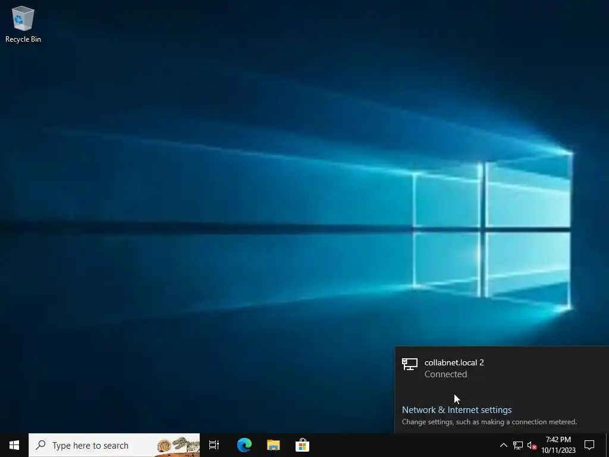Open the clock showing 7:42 PM
This screenshot has height=457, width=609.
tap(558, 445)
